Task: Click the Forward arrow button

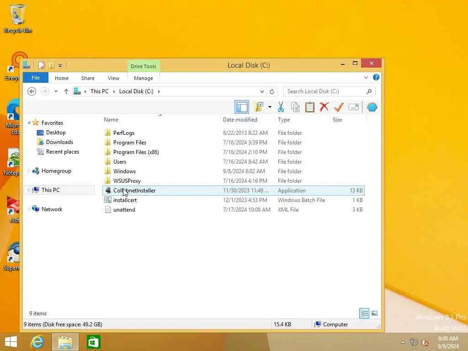Action: [45, 91]
